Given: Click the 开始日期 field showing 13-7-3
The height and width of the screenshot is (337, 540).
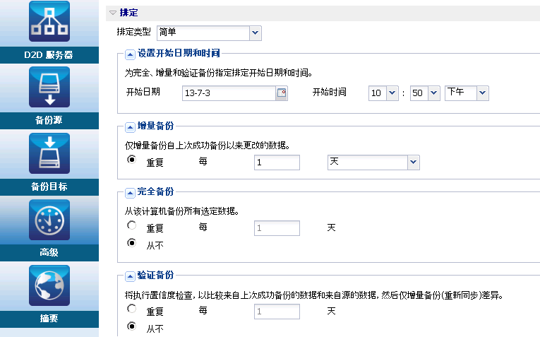Looking at the screenshot, I should click(229, 93).
